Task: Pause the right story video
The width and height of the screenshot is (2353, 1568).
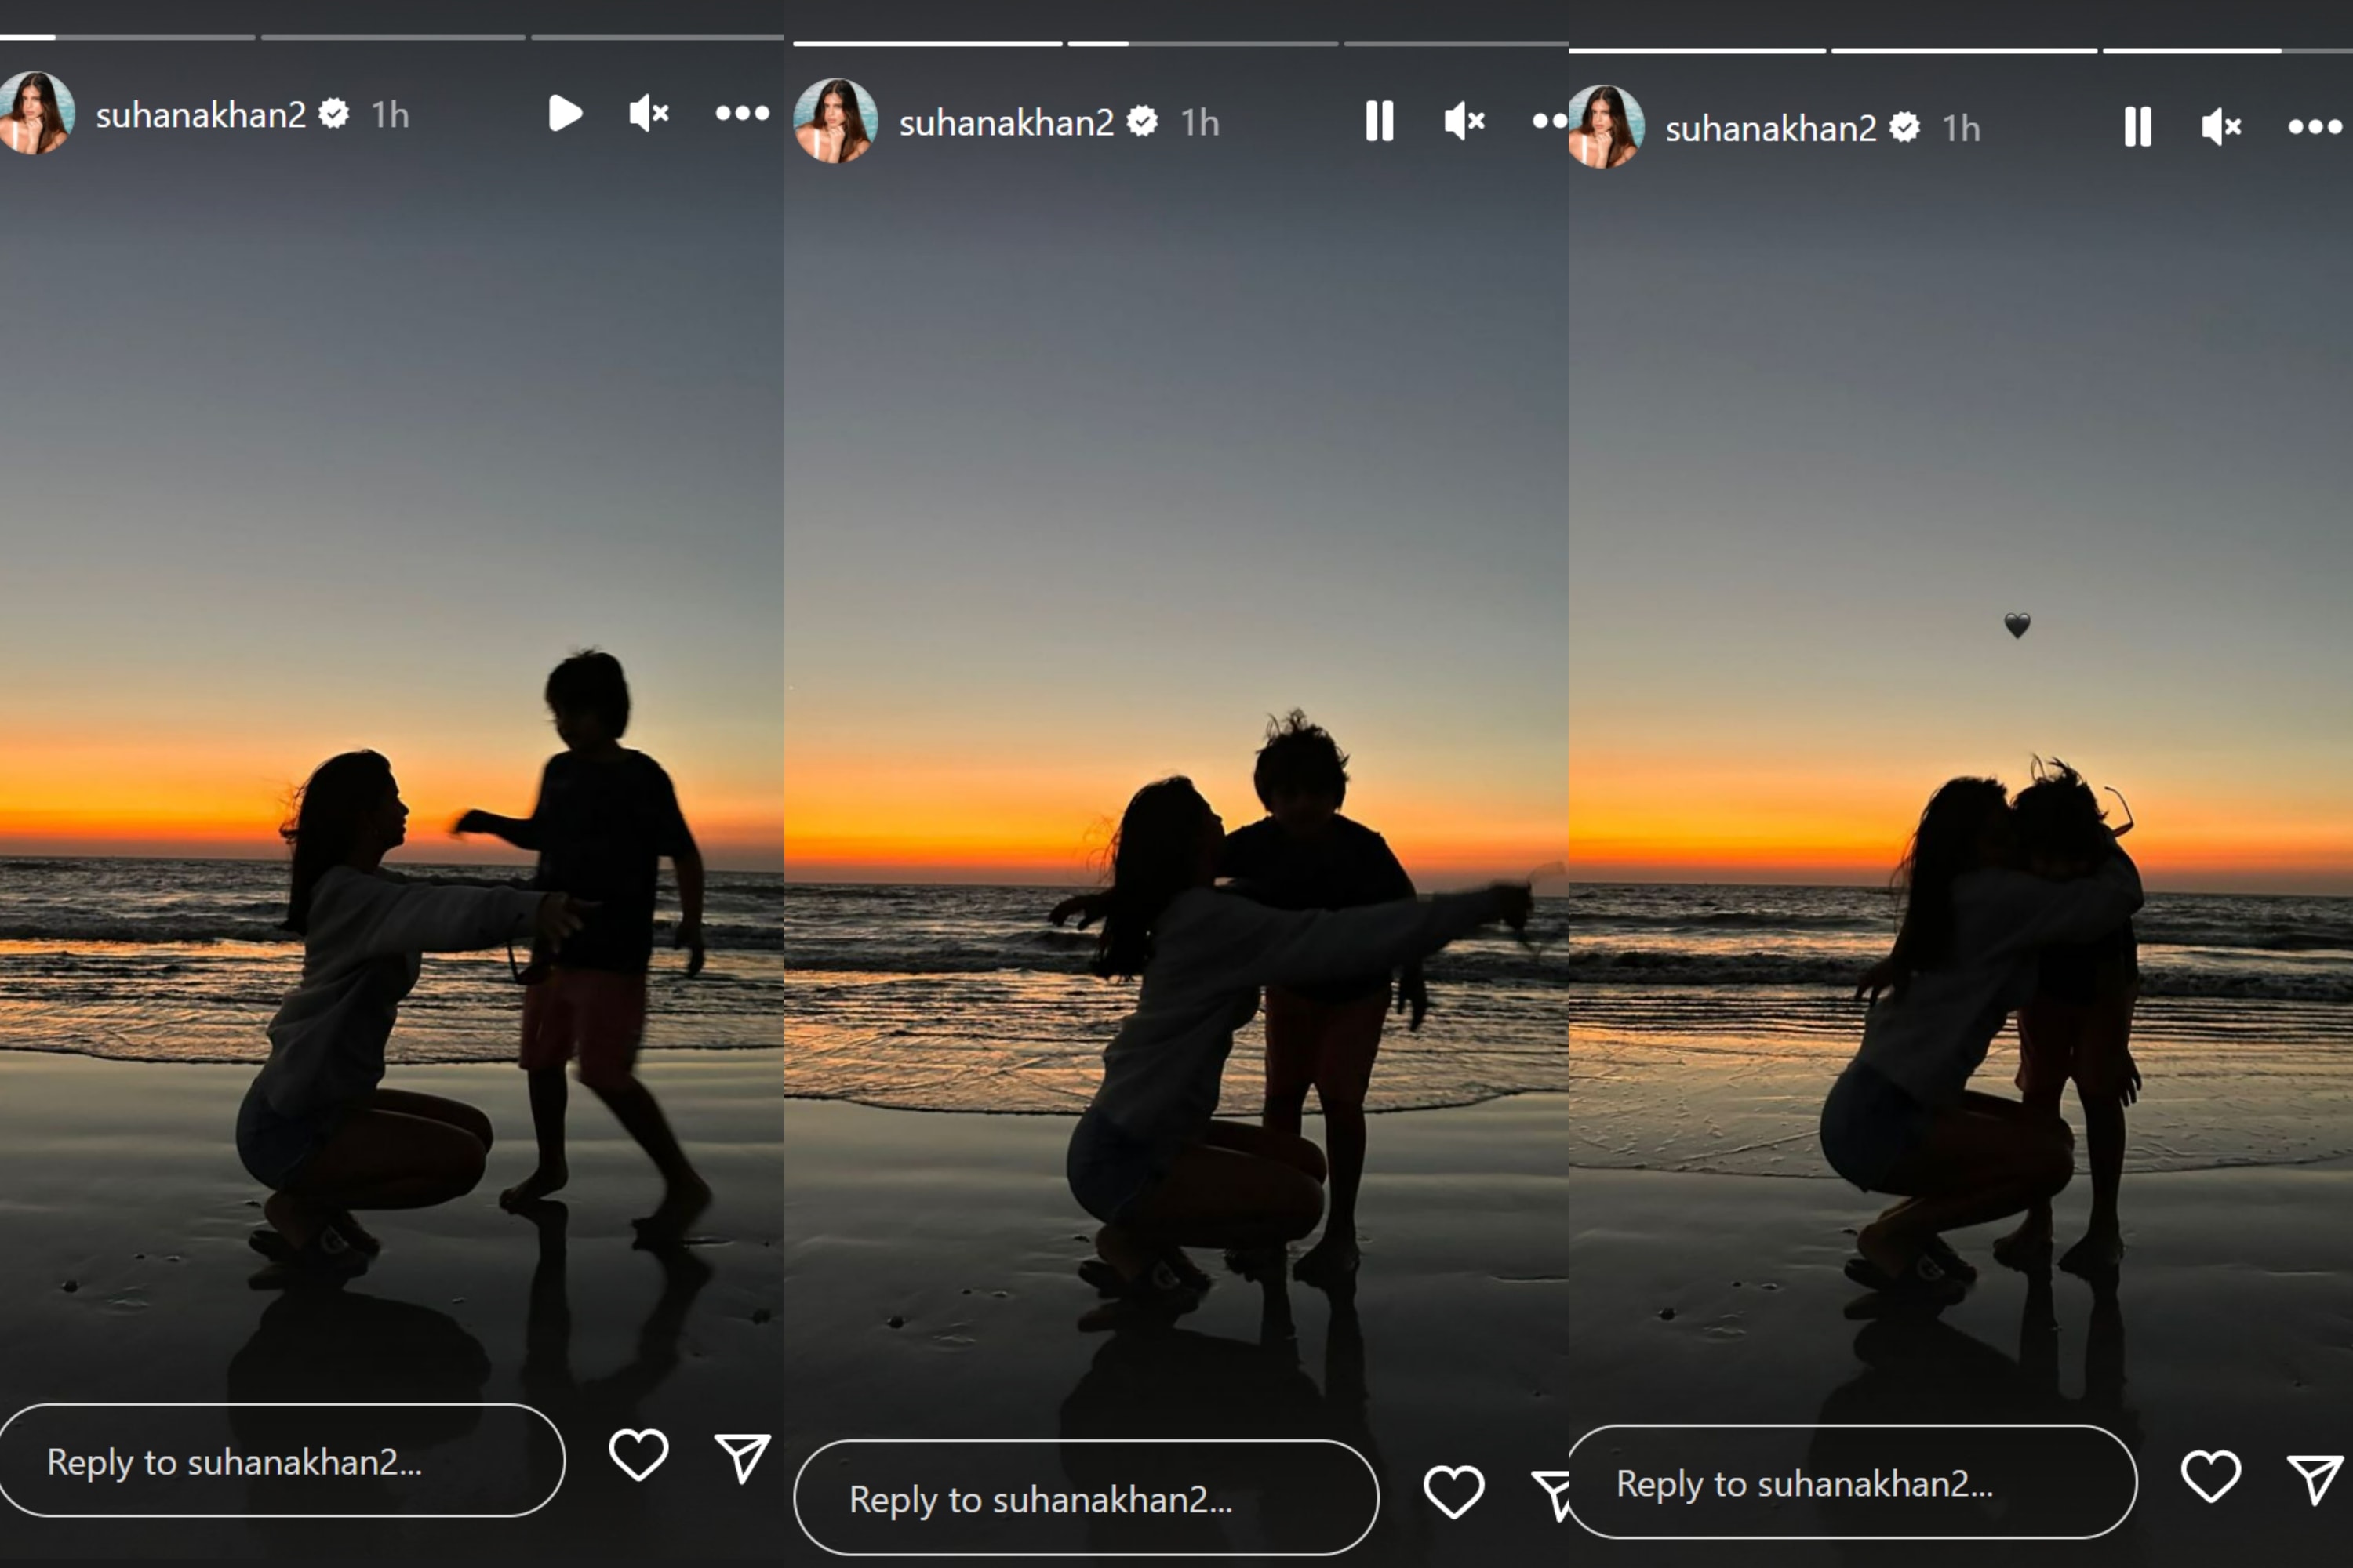Action: [x=2138, y=127]
